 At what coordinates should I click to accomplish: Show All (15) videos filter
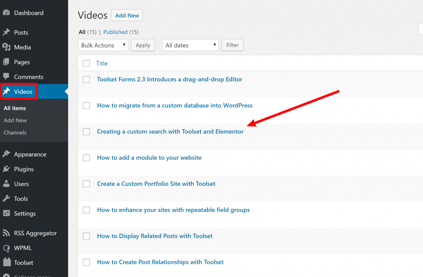coord(88,32)
